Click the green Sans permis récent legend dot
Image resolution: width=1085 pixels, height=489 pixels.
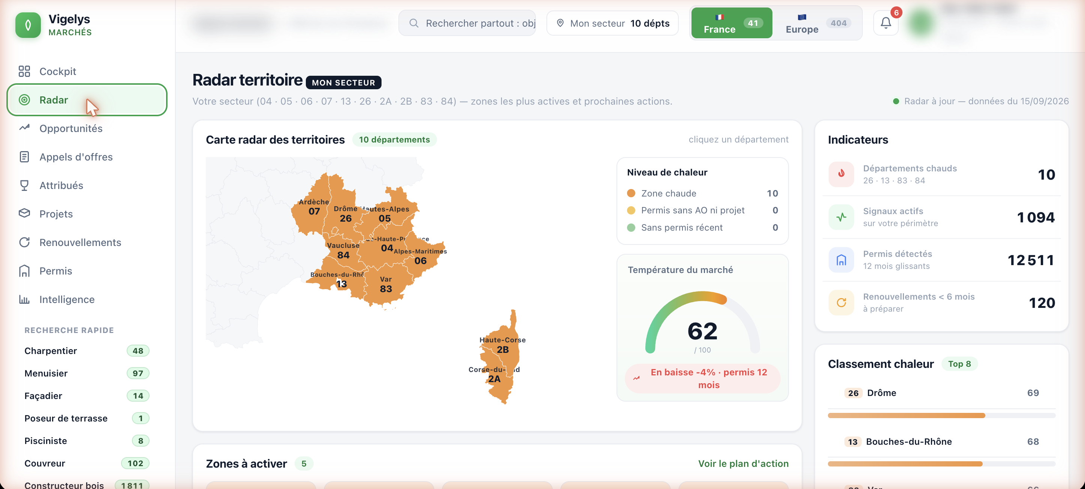click(631, 228)
